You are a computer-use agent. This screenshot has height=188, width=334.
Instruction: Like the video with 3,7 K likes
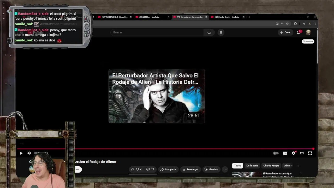pyautogui.click(x=136, y=169)
